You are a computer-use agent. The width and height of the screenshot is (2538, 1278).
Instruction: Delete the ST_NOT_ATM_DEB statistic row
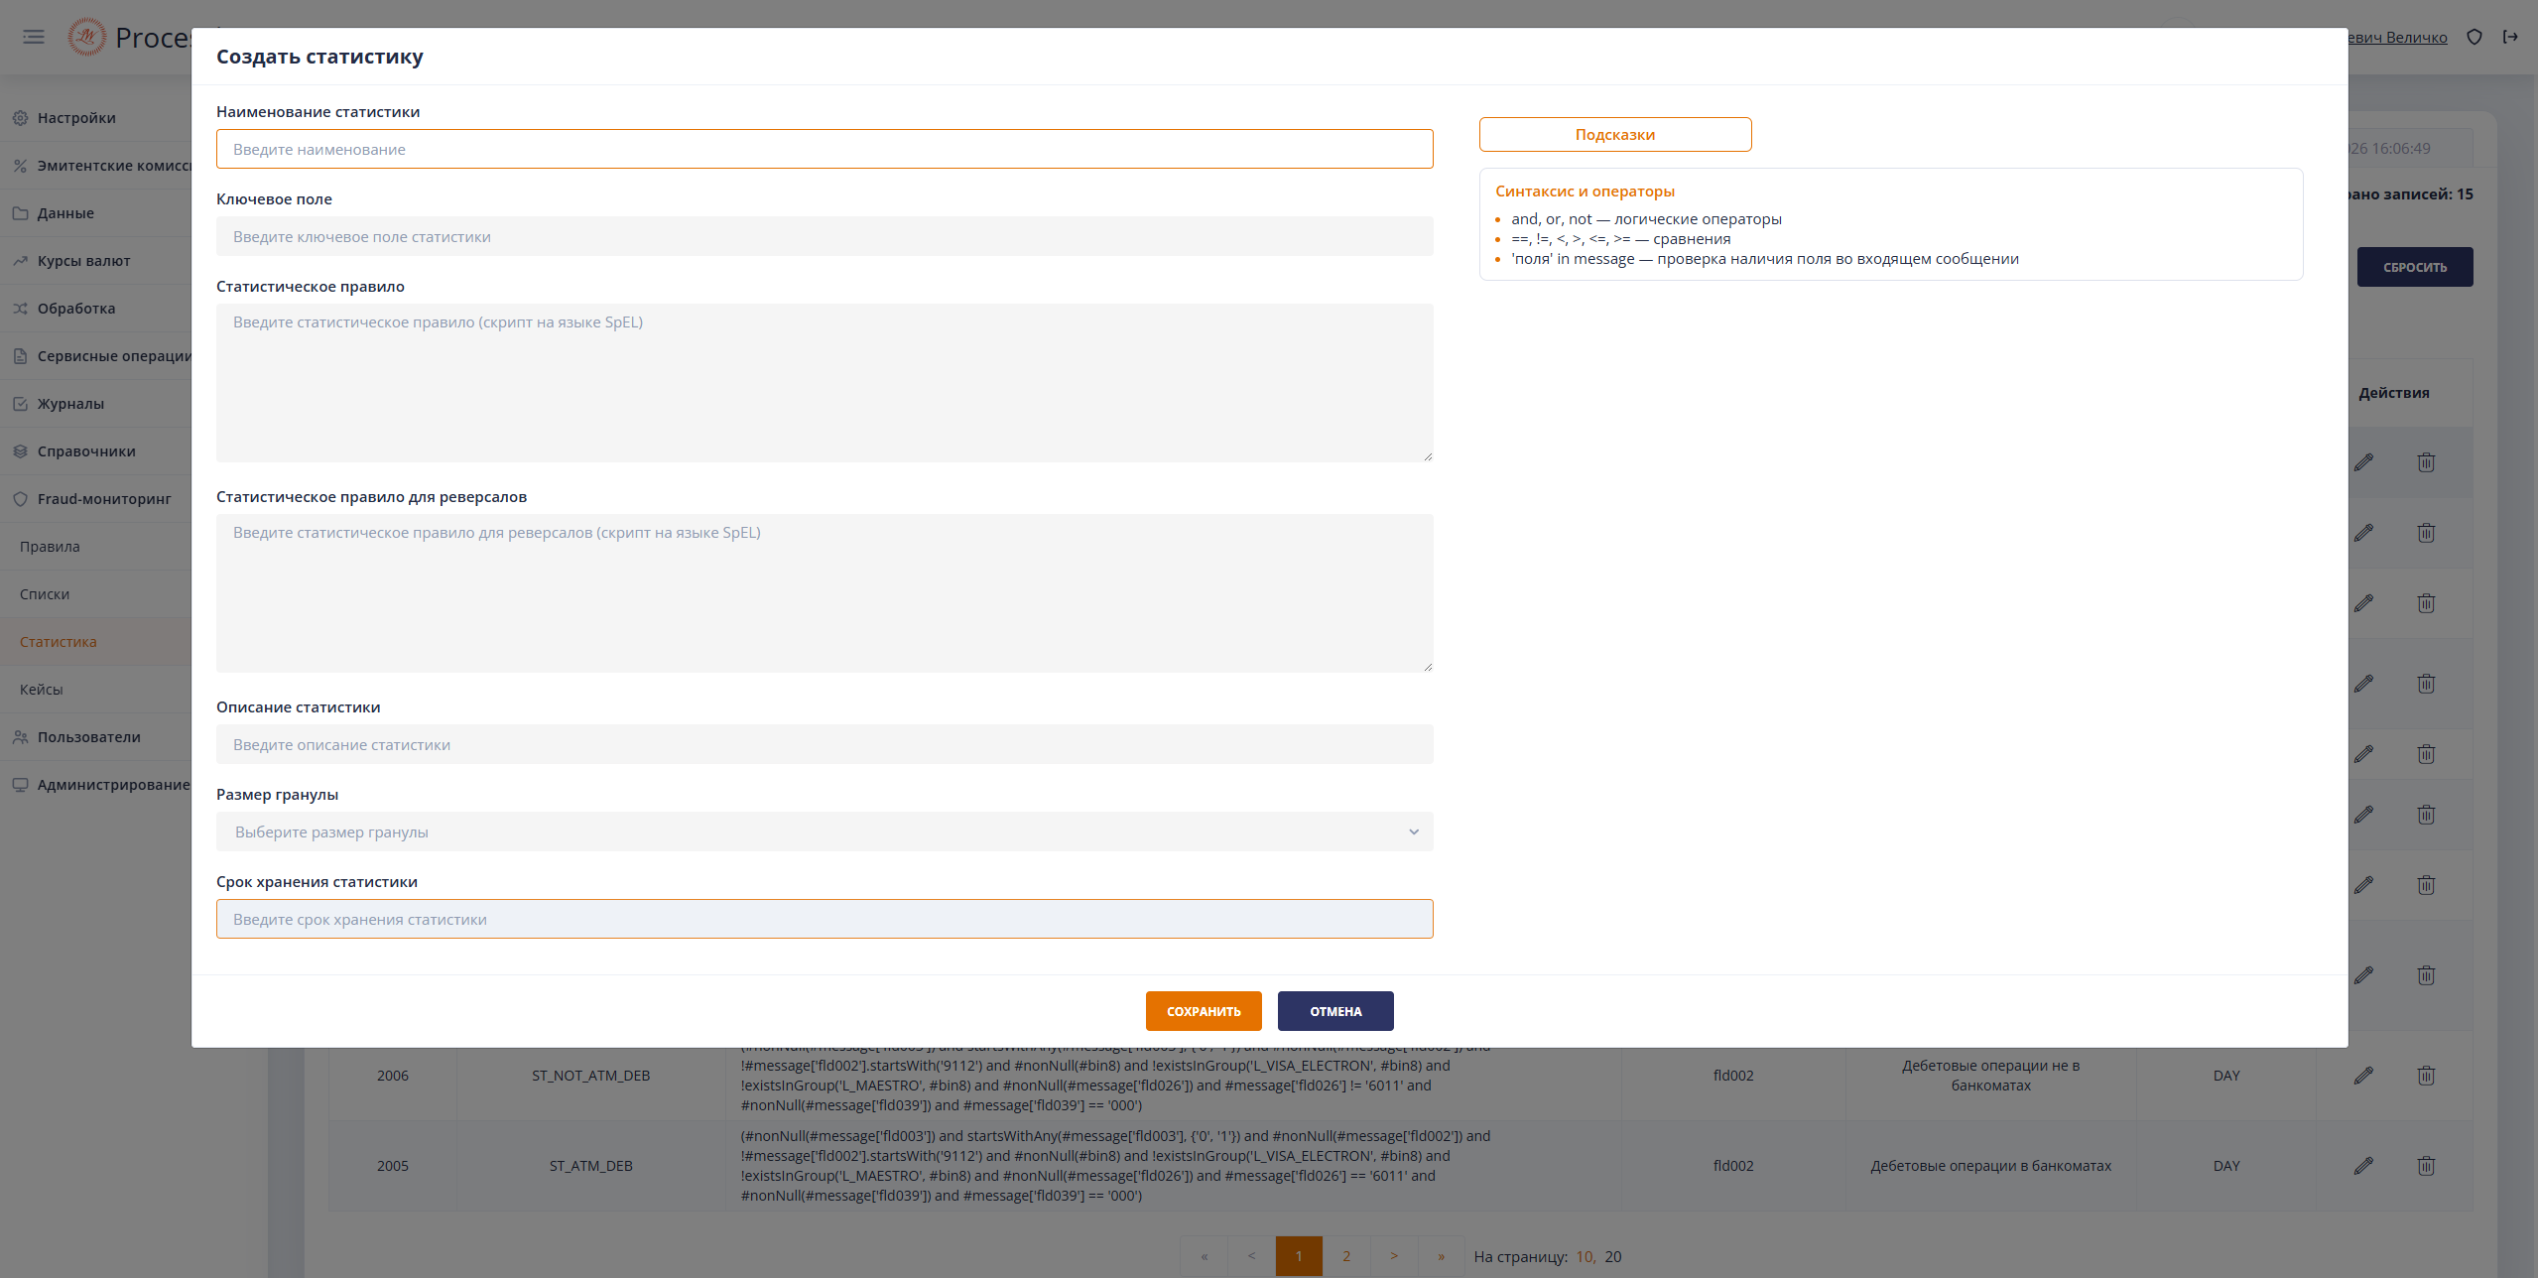pyautogui.click(x=2426, y=1076)
